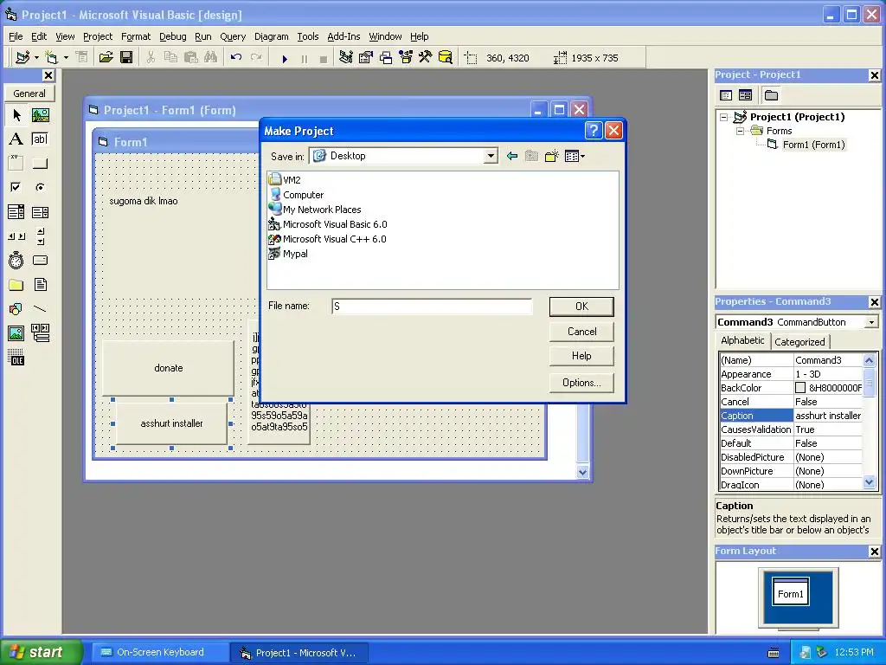This screenshot has height=665, width=886.
Task: Click OK in Make Project dialog
Action: (x=581, y=307)
